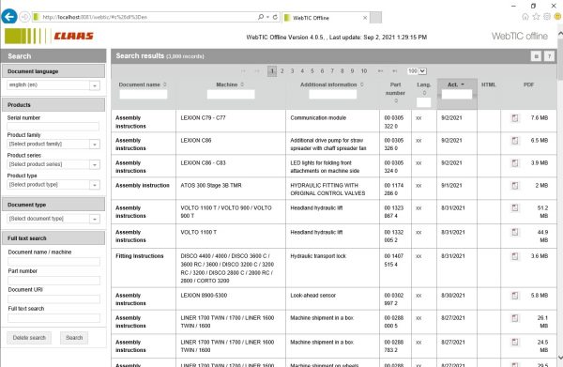
Task: Click 'LEXION 8900-5300' machine cell
Action: [231, 298]
